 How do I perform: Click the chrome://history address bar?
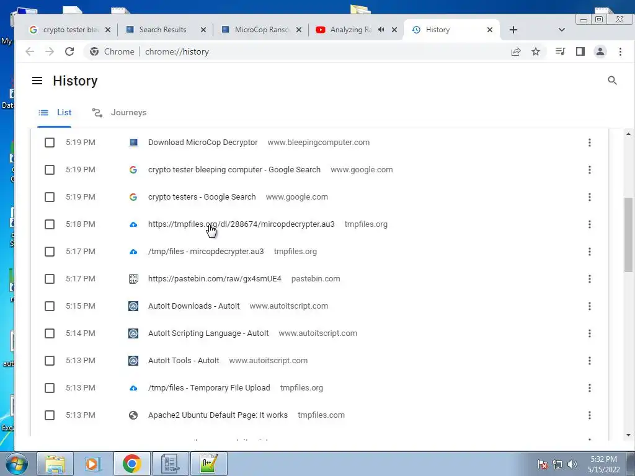pos(316,51)
